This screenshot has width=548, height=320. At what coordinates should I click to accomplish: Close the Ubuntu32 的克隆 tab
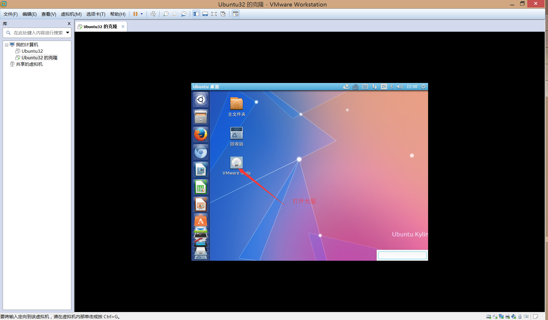click(x=123, y=27)
